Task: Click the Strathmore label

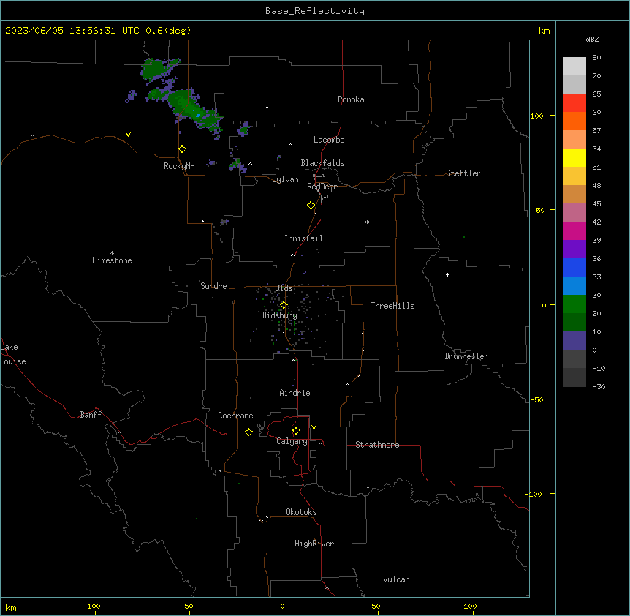Action: point(377,445)
